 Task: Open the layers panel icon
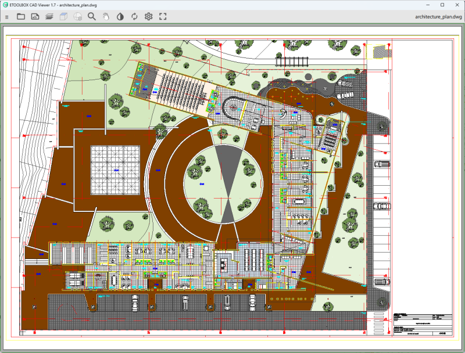pyautogui.click(x=49, y=17)
